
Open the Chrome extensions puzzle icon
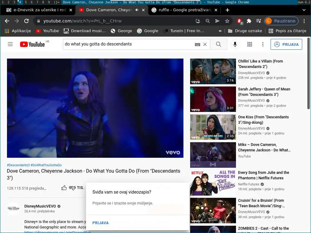249,21
